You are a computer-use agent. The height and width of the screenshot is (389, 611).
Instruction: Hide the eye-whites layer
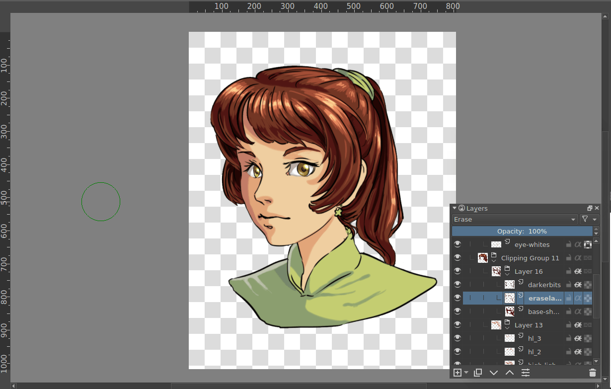(458, 244)
